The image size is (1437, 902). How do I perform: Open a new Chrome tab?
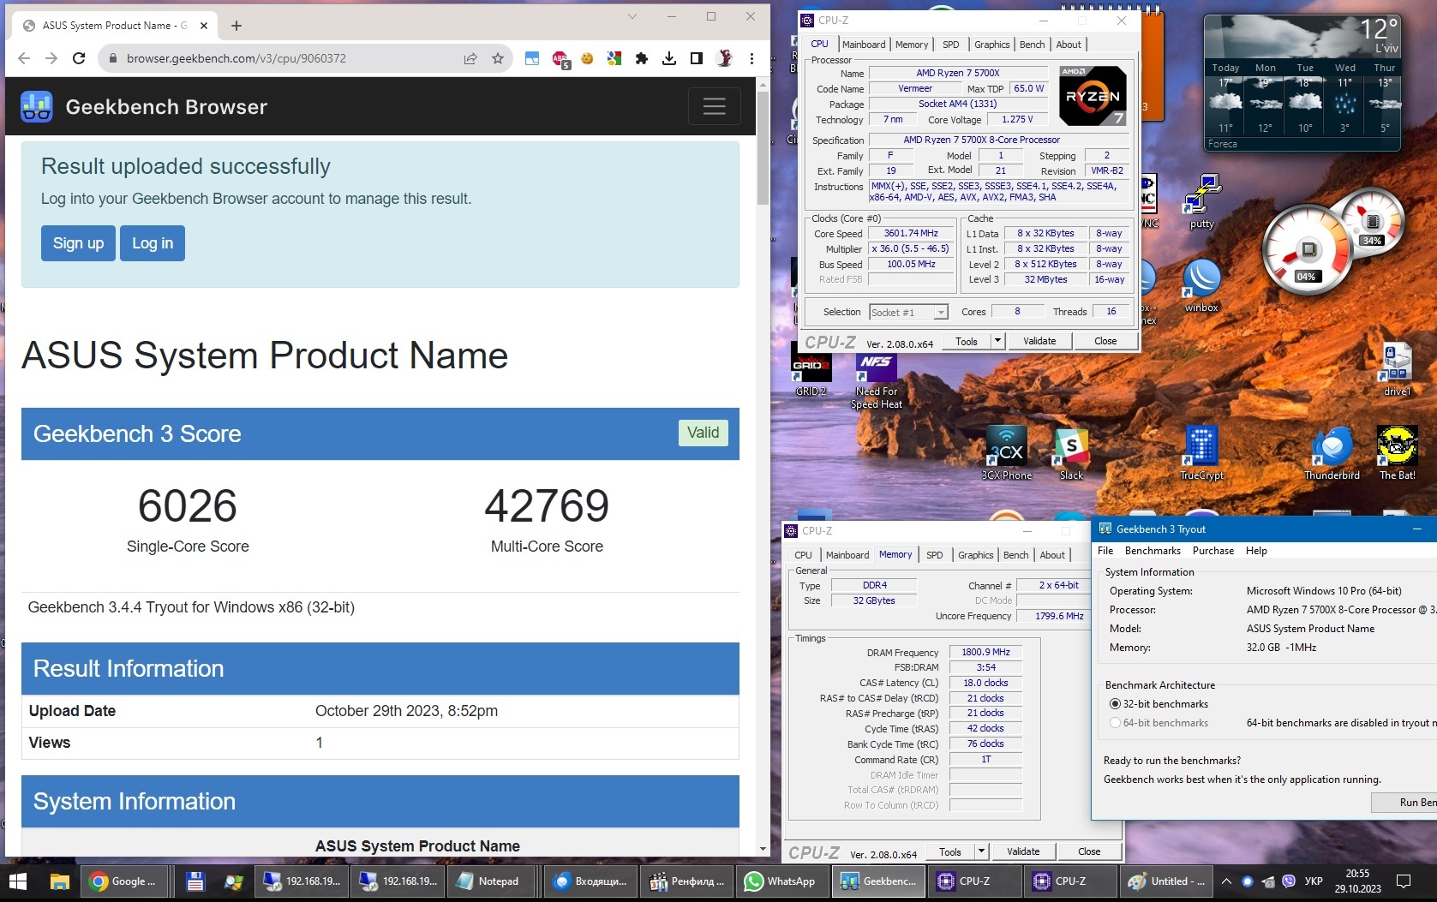point(237,26)
